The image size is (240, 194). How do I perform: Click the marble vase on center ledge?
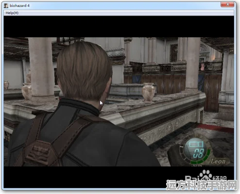click(148, 92)
